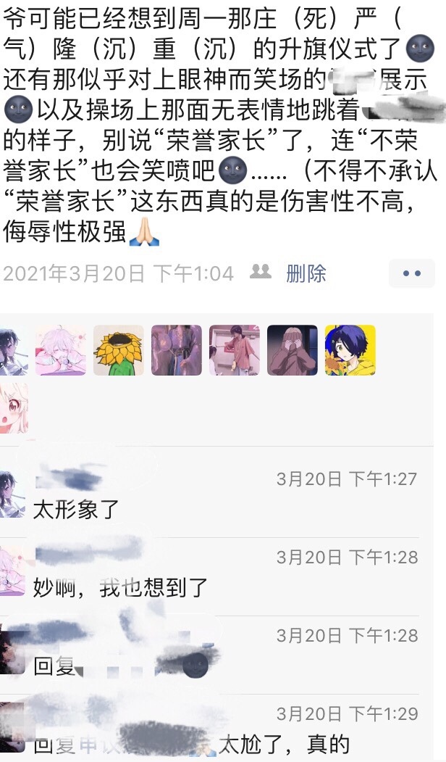Viewport: 446px width, 762px height.
Task: Tap the 回复 comment with moon emoji
Action: click(x=121, y=666)
